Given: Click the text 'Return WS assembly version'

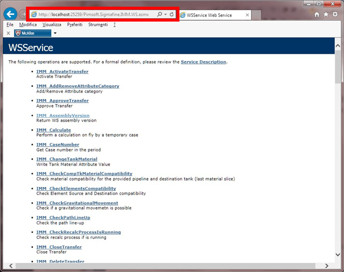Looking at the screenshot, I should click(66, 121).
